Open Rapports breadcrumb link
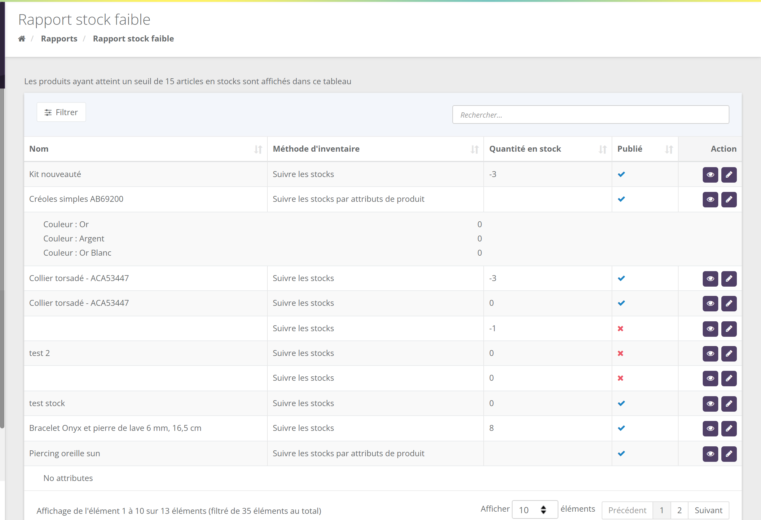The width and height of the screenshot is (761, 520). (x=59, y=39)
